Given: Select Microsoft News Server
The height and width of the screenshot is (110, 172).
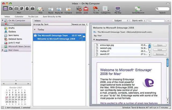Looking at the screenshot, I should (16, 46).
